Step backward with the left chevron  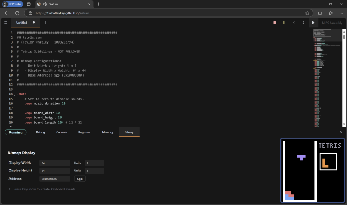point(294,23)
